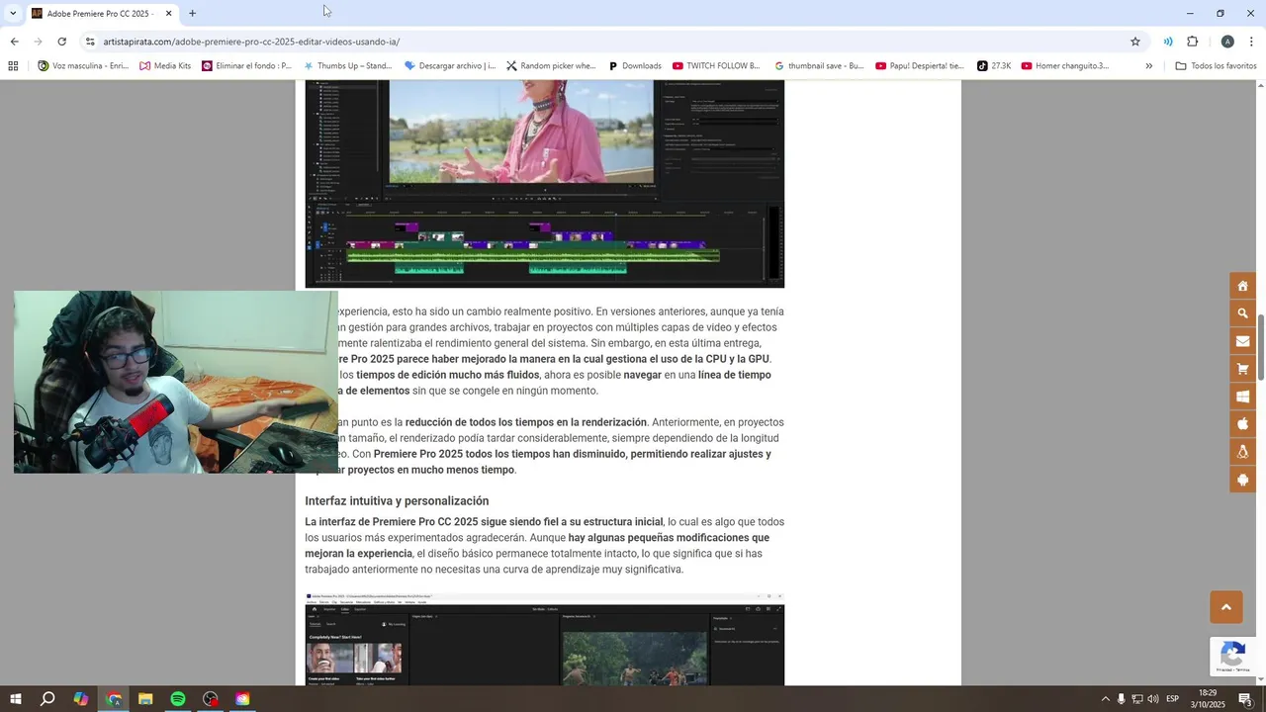Open Windows taskbar search
1266x712 pixels.
point(47,699)
